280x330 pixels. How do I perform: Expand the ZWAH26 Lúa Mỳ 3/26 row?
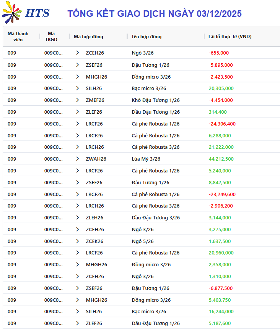coord(78,159)
